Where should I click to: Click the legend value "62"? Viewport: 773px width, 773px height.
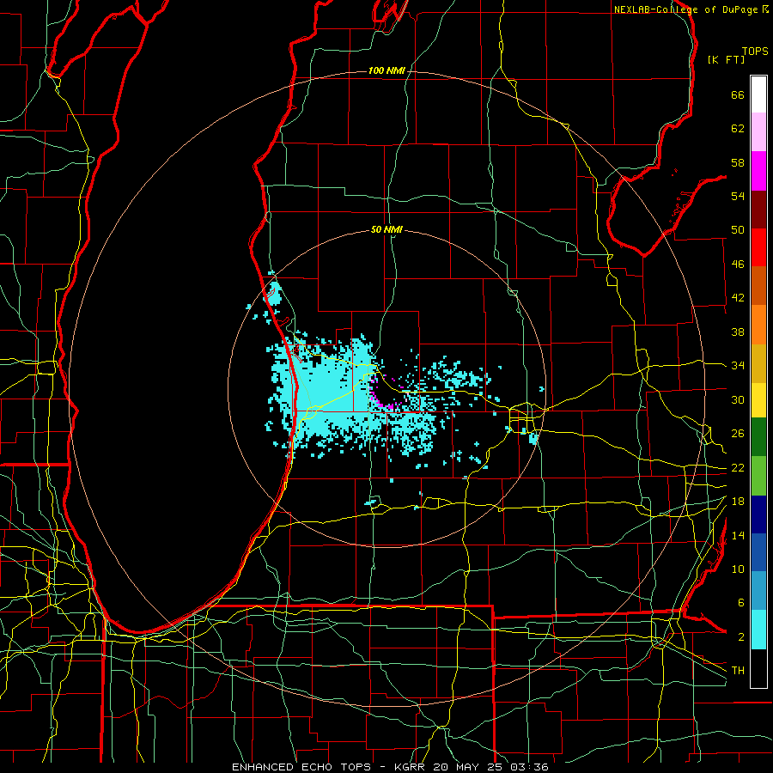pos(738,129)
